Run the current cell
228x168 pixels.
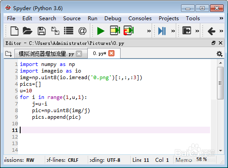click(115, 30)
